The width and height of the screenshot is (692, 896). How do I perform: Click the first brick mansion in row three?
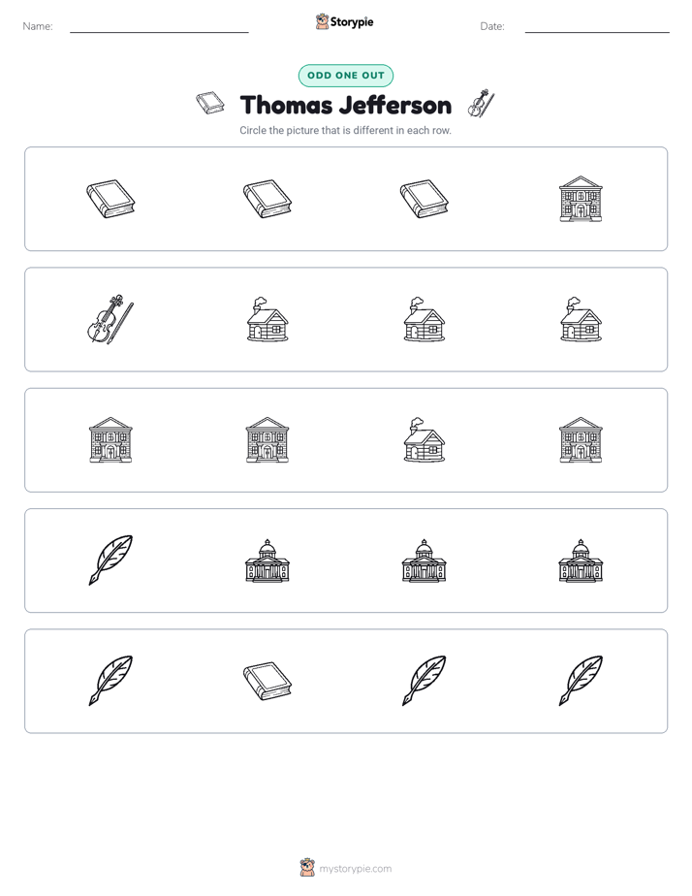point(110,439)
